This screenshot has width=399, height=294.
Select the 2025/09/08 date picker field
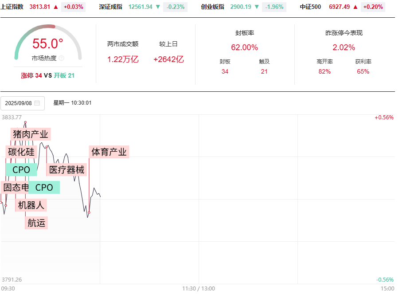point(22,103)
